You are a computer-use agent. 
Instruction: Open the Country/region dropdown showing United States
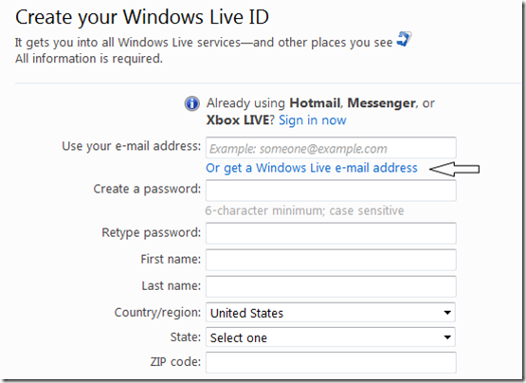[x=331, y=313]
